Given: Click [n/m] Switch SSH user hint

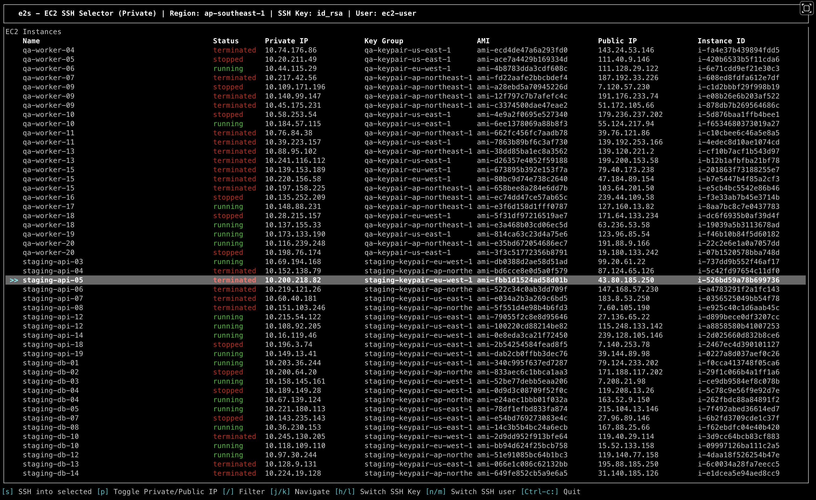Looking at the screenshot, I should [470, 492].
